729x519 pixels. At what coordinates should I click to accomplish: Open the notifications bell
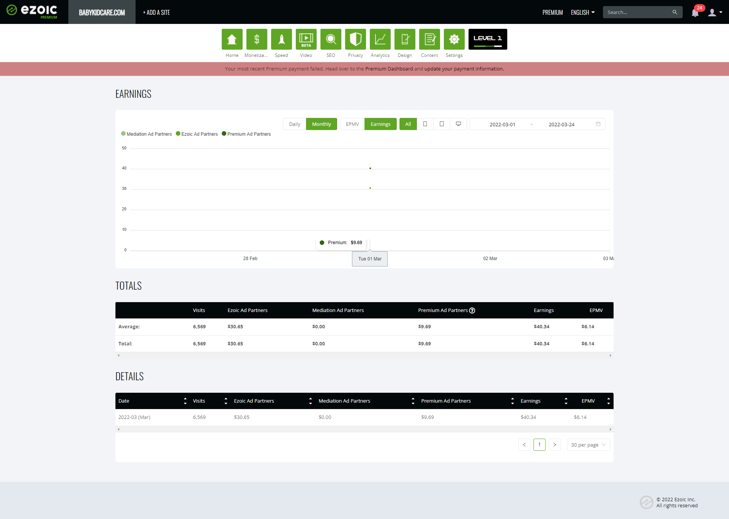tap(695, 13)
